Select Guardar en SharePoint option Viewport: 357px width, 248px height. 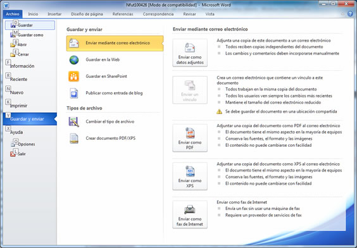click(x=115, y=77)
